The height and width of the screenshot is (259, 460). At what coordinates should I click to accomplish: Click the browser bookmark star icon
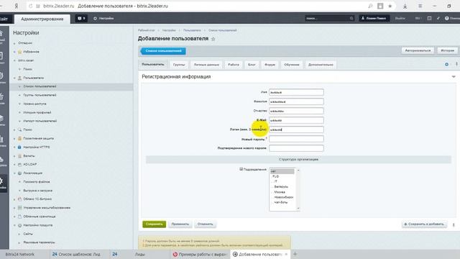(x=390, y=6)
